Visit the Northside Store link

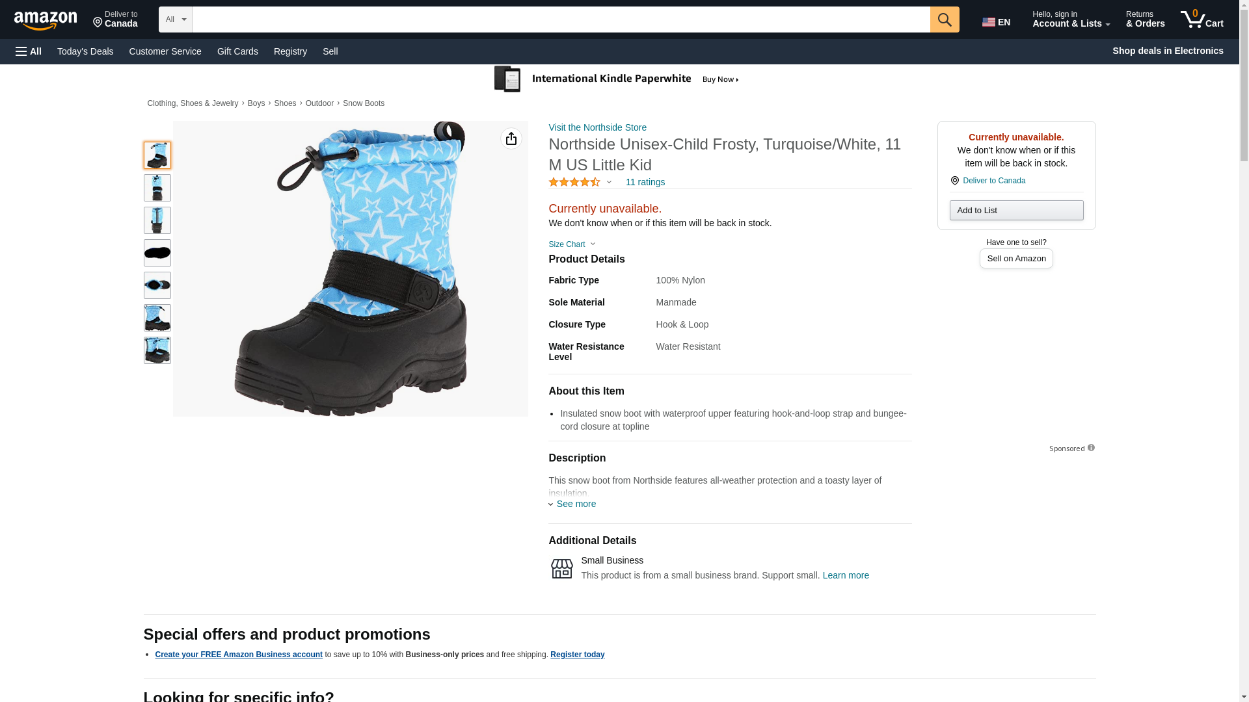[x=597, y=127]
